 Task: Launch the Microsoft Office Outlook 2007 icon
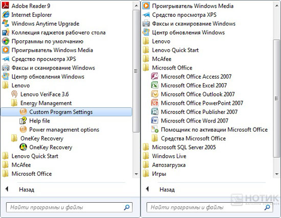coord(154,94)
